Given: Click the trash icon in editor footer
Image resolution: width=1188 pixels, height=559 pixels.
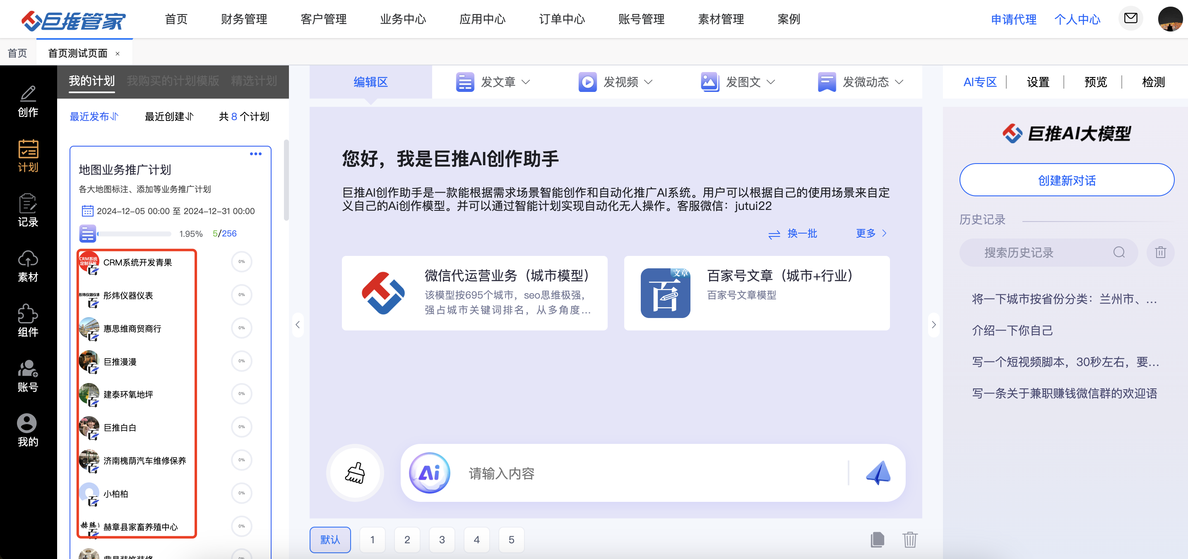Looking at the screenshot, I should 909,539.
